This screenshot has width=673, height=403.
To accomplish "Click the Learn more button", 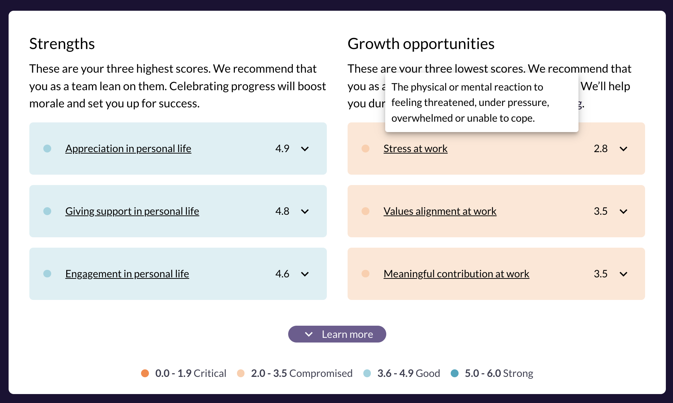I will [337, 334].
